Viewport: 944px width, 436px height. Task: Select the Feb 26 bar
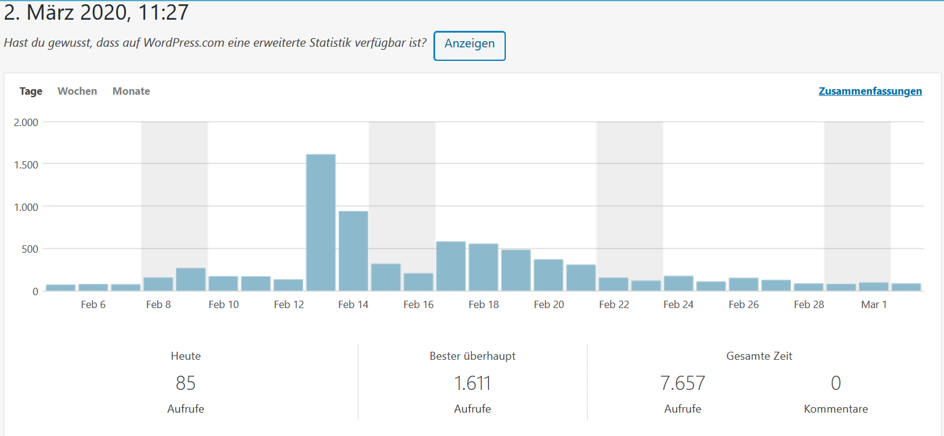coord(744,284)
